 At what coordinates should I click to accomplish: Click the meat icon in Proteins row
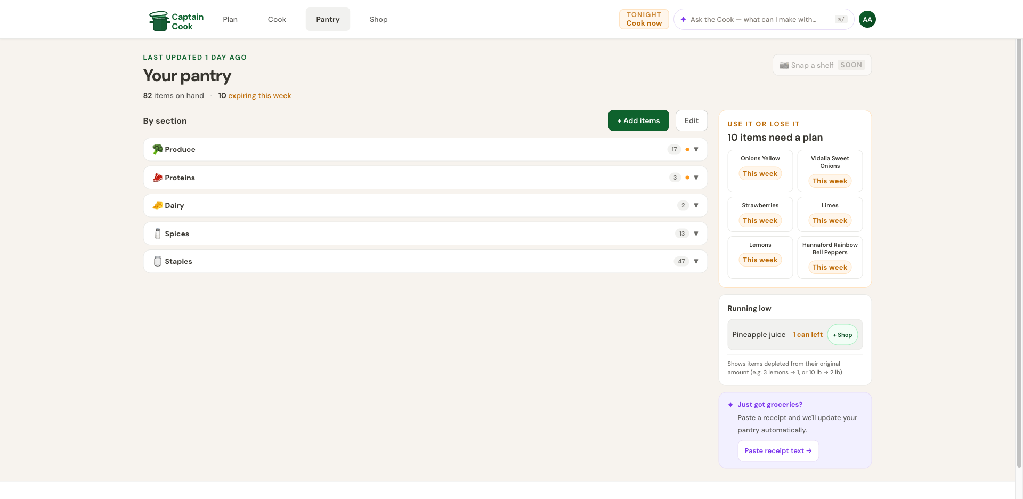tap(158, 178)
